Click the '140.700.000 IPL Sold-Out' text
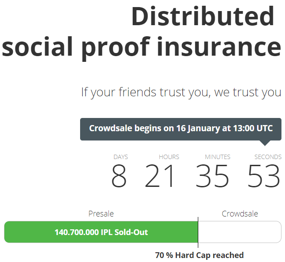The image size is (285, 262). click(x=101, y=232)
